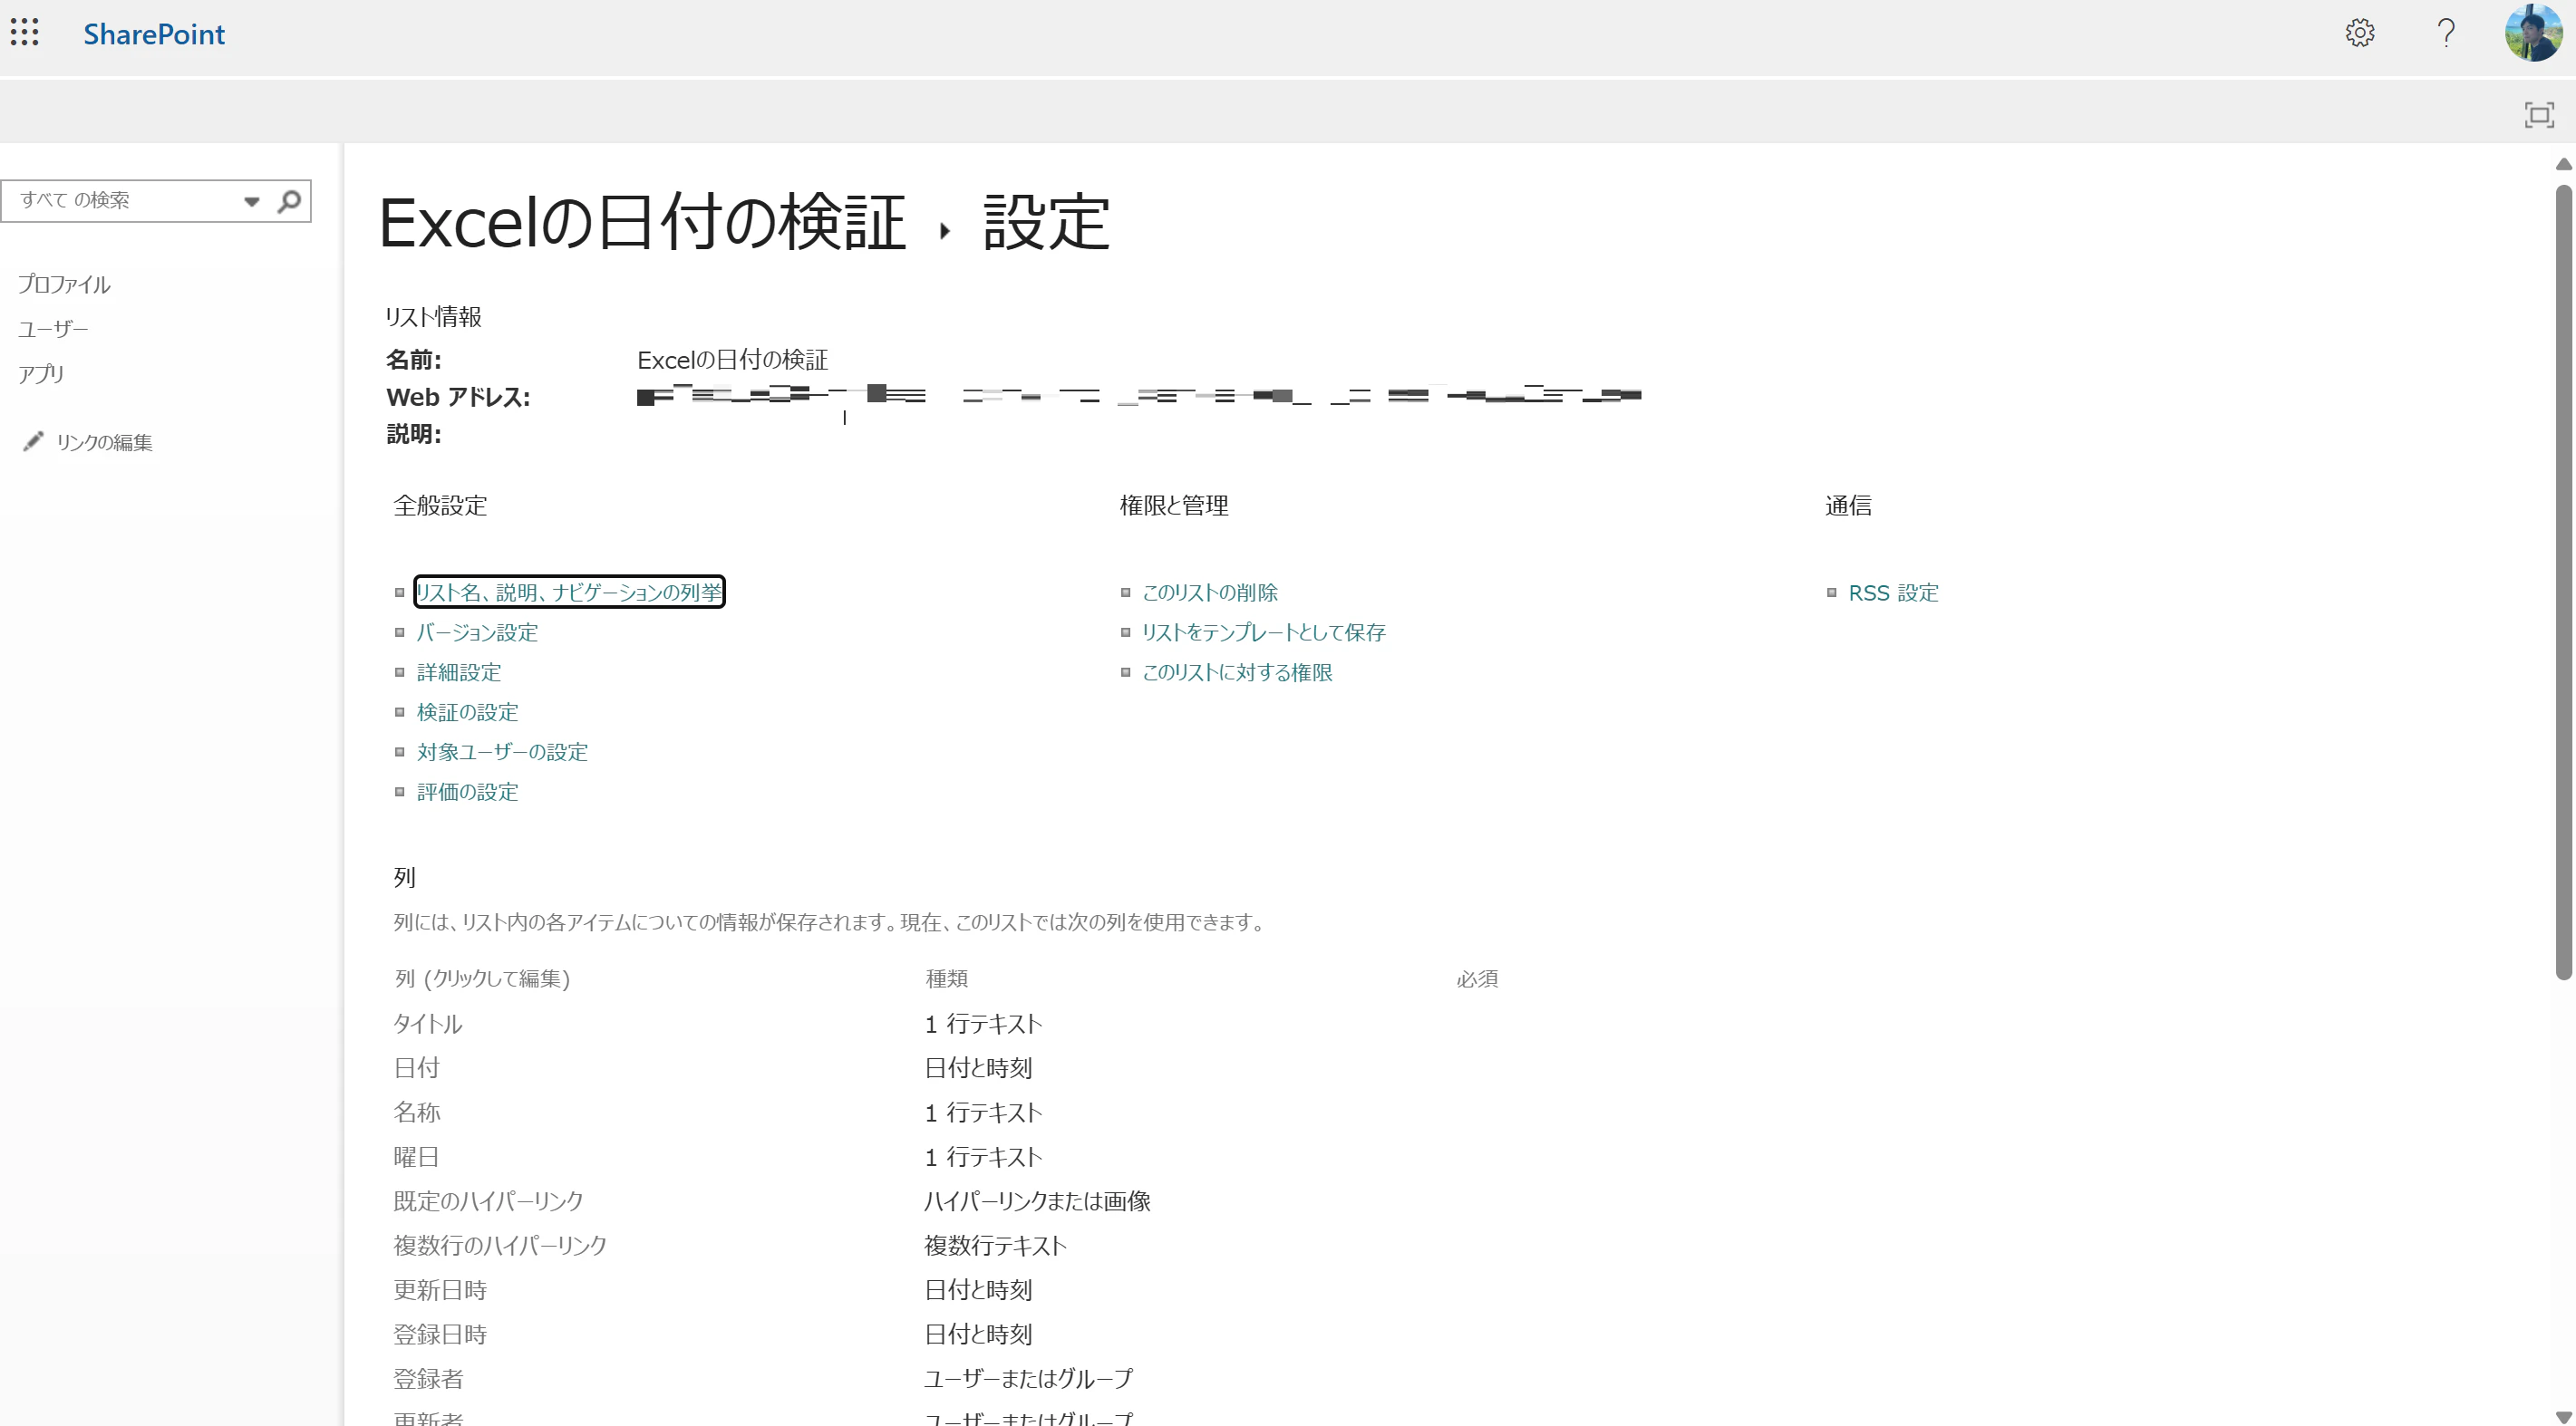The image size is (2576, 1426).
Task: Open the Settings gear icon
Action: pos(2360,33)
